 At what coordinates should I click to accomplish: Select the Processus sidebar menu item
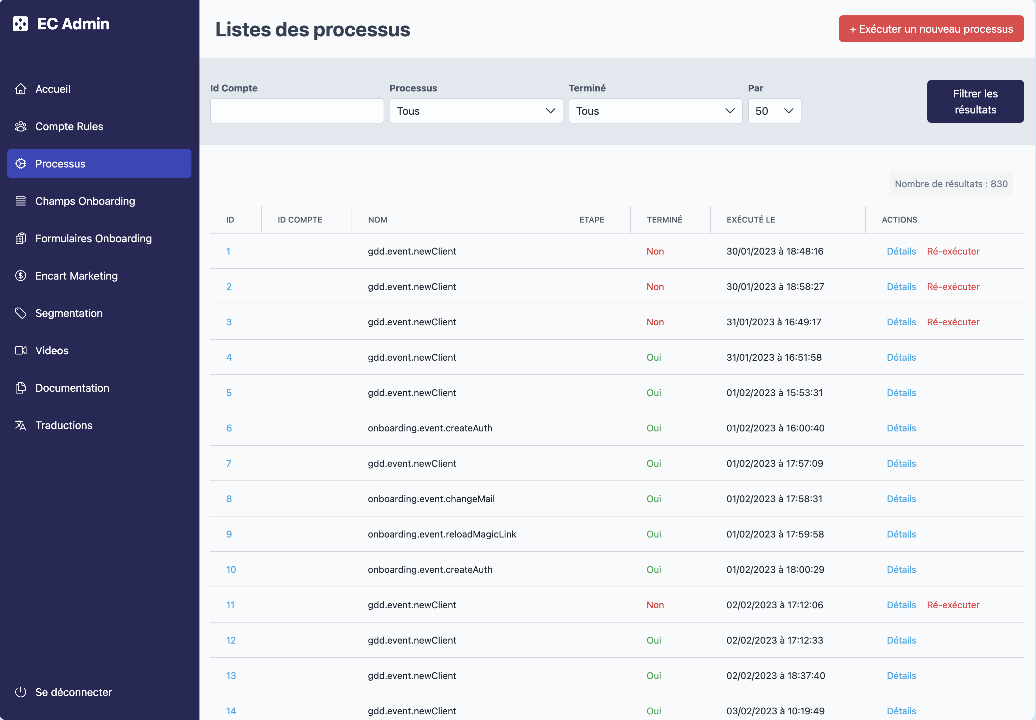(x=99, y=164)
